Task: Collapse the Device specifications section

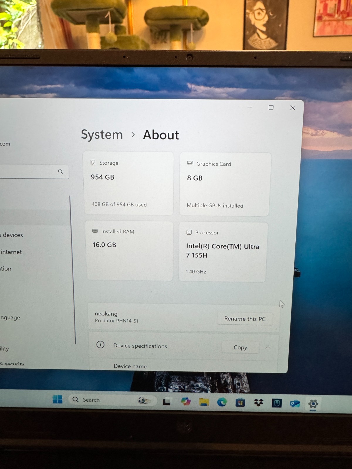Action: tap(268, 348)
